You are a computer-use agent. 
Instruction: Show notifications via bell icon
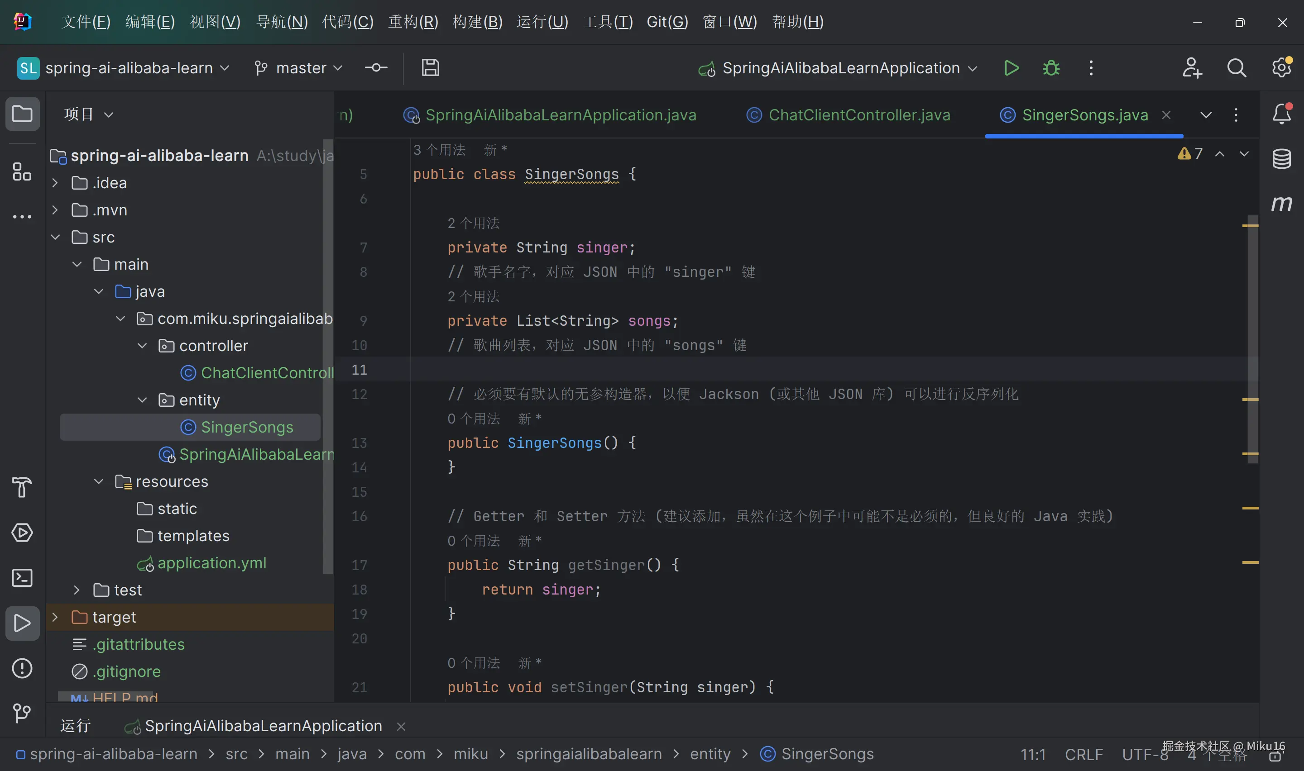[x=1281, y=114]
